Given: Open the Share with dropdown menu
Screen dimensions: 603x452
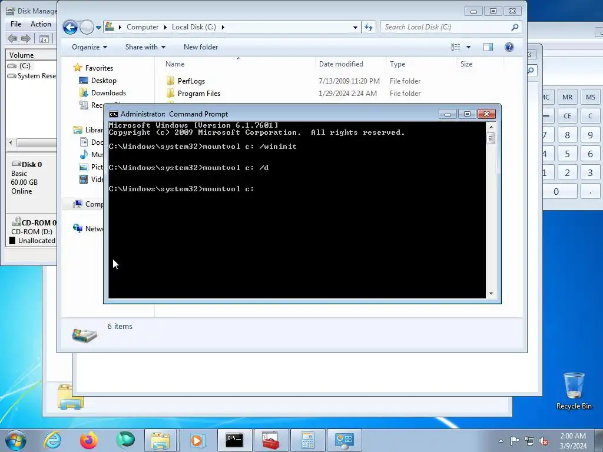Looking at the screenshot, I should click(145, 47).
